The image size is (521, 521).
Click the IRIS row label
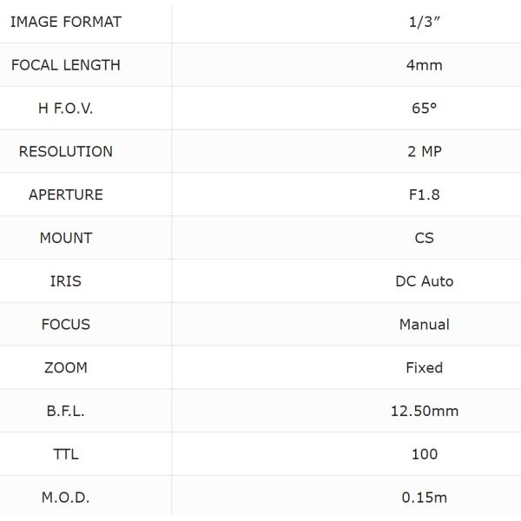[66, 281]
